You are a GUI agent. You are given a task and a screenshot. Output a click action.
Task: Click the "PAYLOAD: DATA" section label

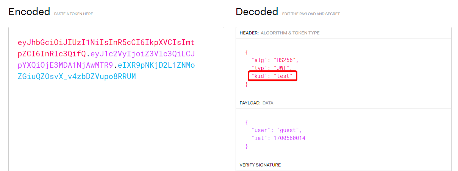pos(256,103)
